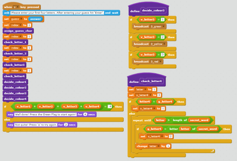The image size is (237, 161).
Task: Click the 'Not quite! Press a to try again' say field
Action: pos(36,125)
